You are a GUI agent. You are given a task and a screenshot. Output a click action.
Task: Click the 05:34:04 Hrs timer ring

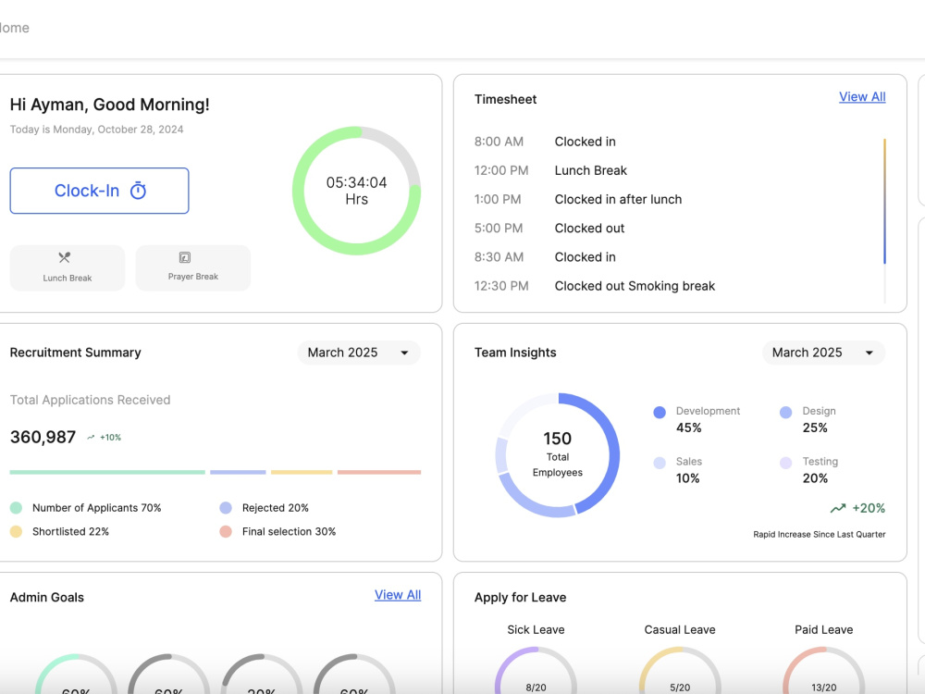(356, 191)
